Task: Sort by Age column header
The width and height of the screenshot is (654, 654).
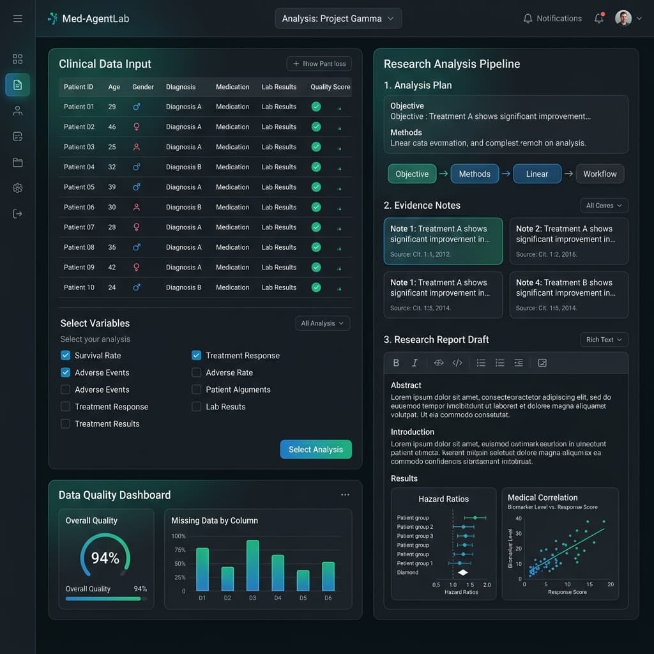Action: pyautogui.click(x=114, y=87)
